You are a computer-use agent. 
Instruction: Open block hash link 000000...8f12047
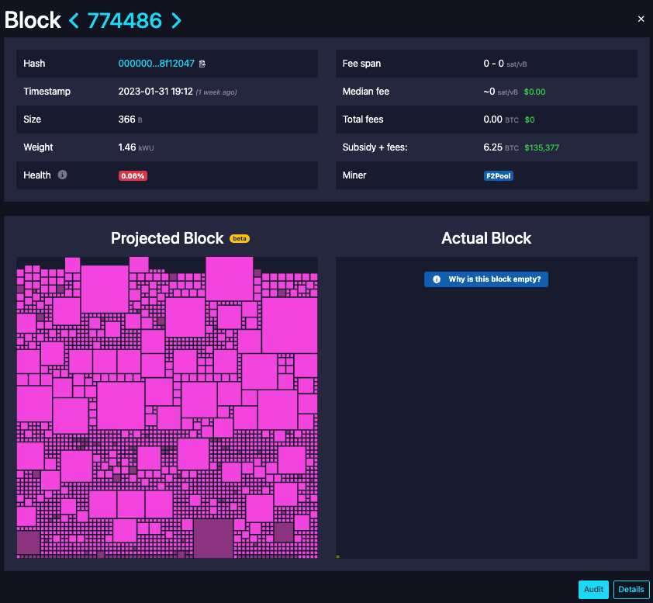pyautogui.click(x=156, y=64)
